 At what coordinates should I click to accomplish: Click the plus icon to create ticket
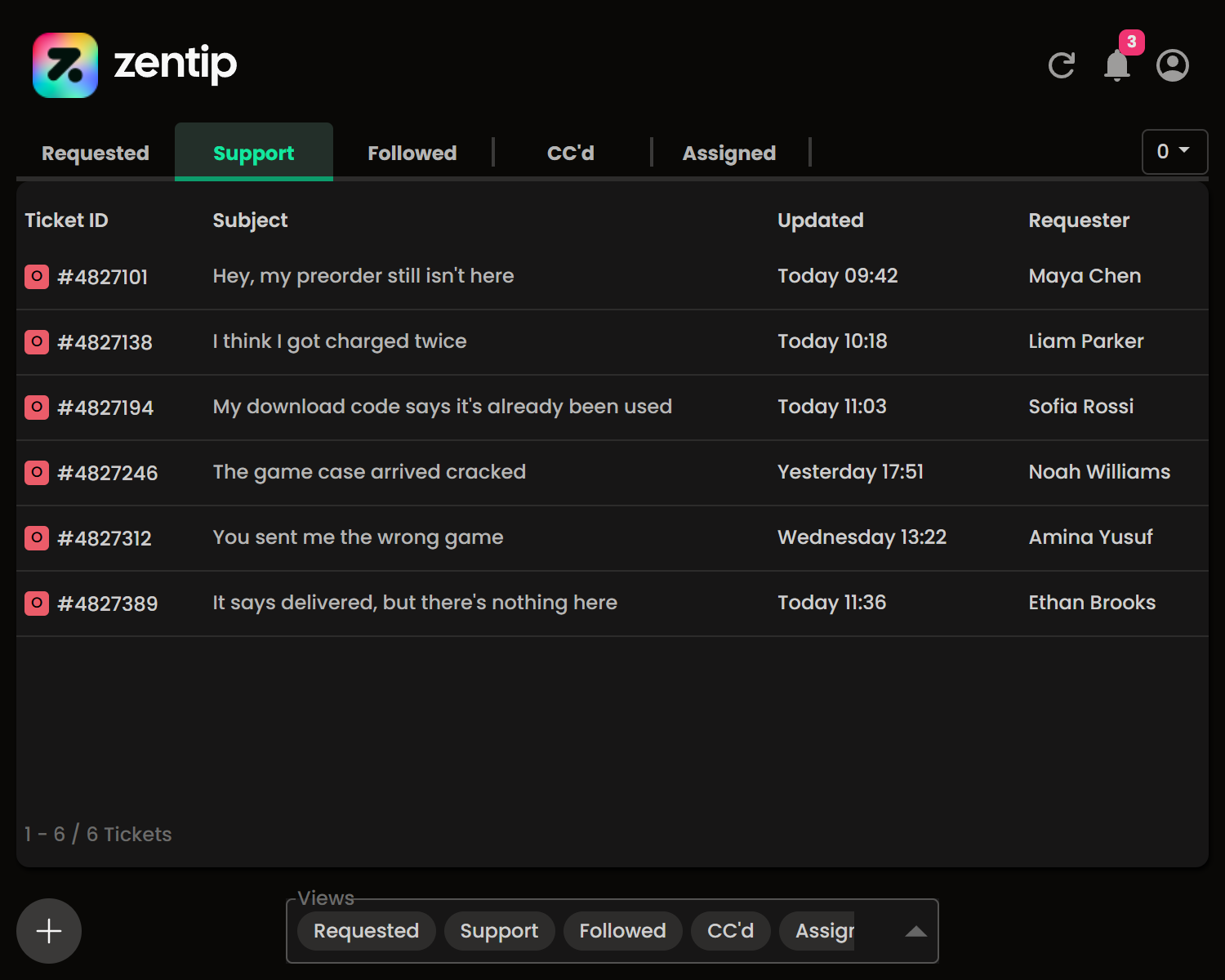(x=49, y=931)
